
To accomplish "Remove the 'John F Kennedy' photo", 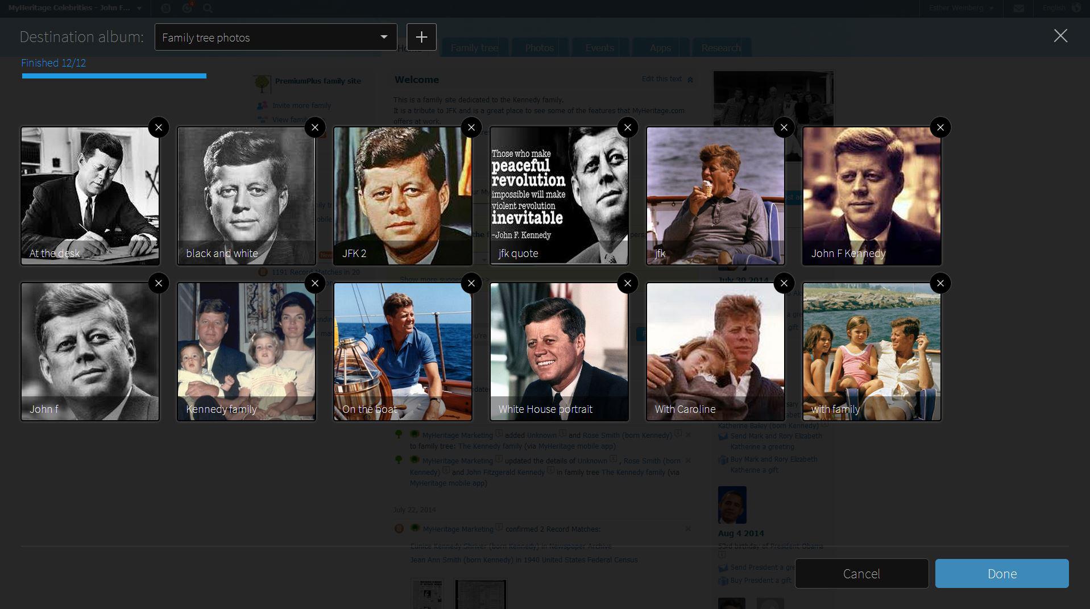I will click(940, 127).
